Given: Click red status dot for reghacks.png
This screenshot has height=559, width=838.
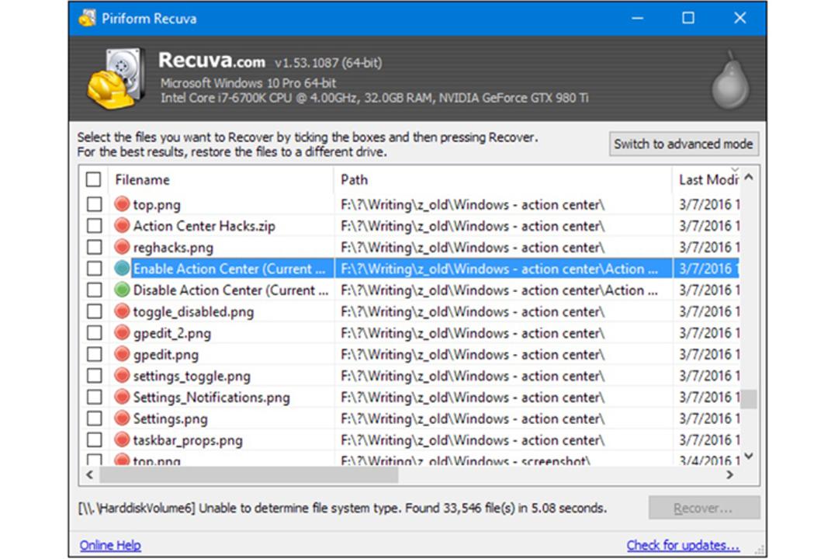Looking at the screenshot, I should 122,247.
